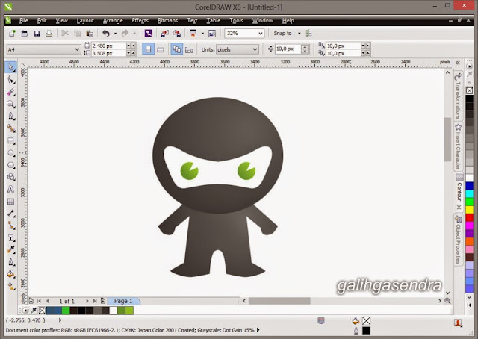The image size is (478, 339).
Task: Click the horizontal scrollbar thumb
Action: (279, 301)
